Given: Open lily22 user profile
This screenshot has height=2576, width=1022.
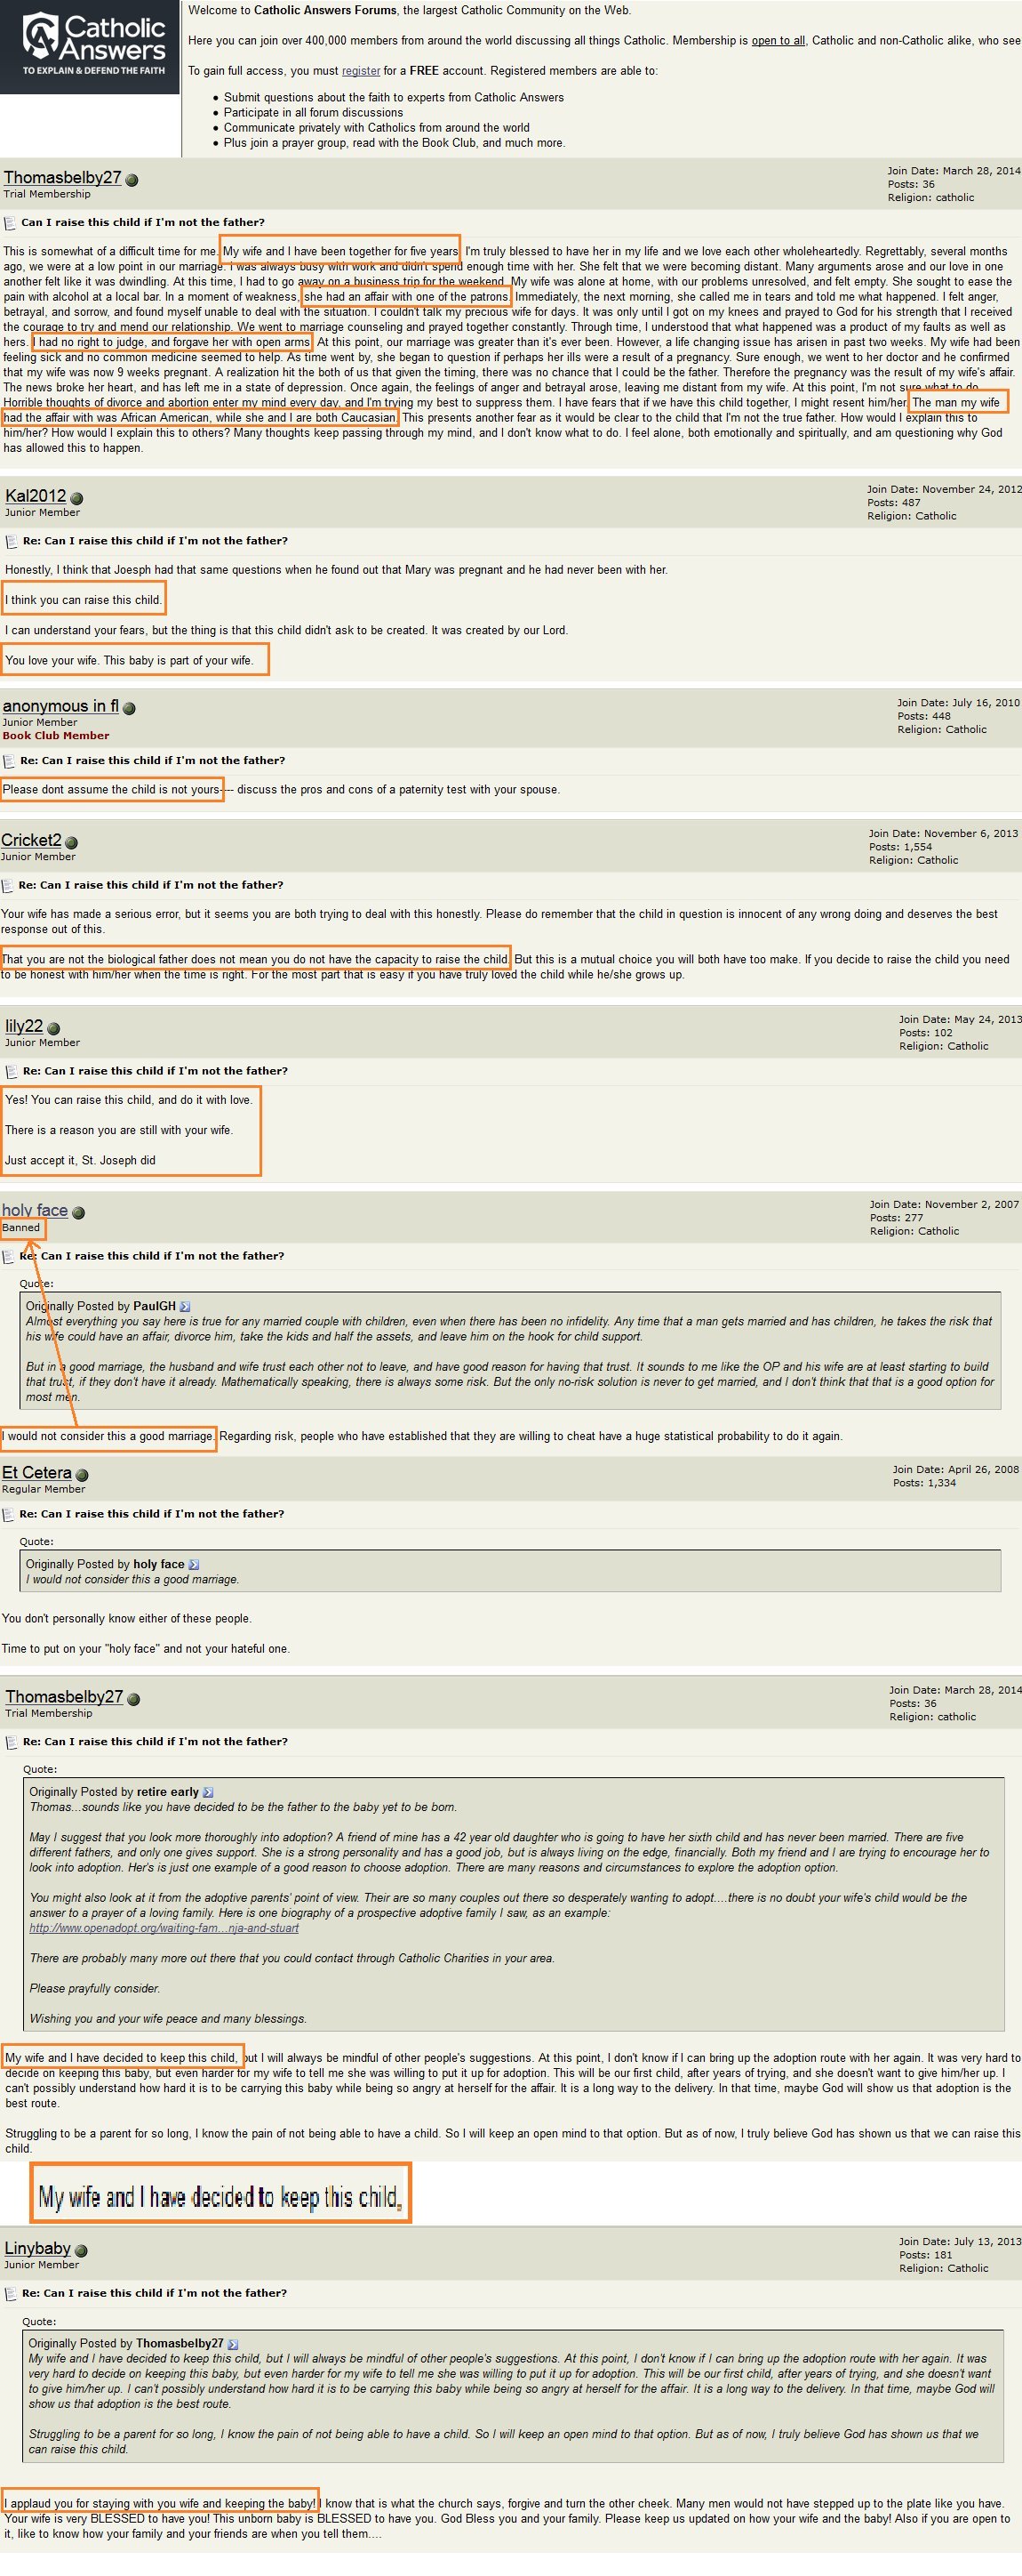Looking at the screenshot, I should (24, 1025).
